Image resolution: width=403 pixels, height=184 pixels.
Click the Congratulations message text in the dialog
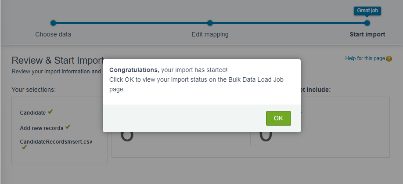pyautogui.click(x=168, y=70)
